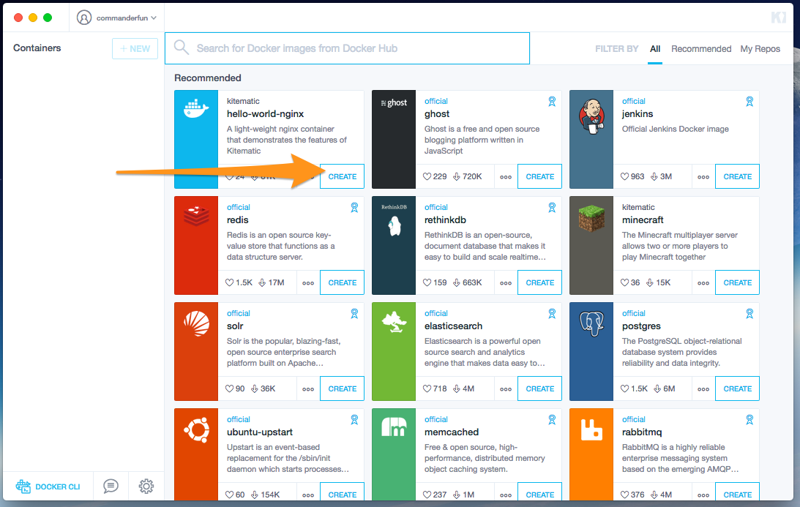Create the hello-world-nginx container
The height and width of the screenshot is (507, 800).
(343, 176)
